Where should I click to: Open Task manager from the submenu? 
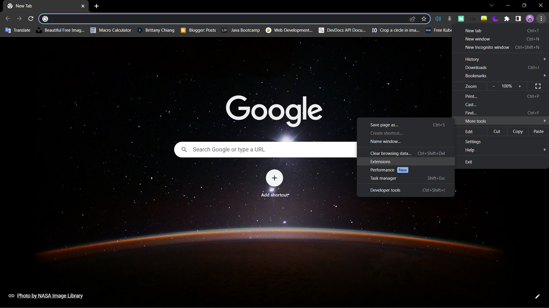tap(406, 178)
